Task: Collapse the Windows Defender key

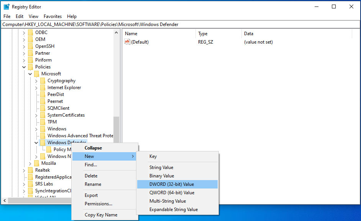Action: (x=36, y=143)
